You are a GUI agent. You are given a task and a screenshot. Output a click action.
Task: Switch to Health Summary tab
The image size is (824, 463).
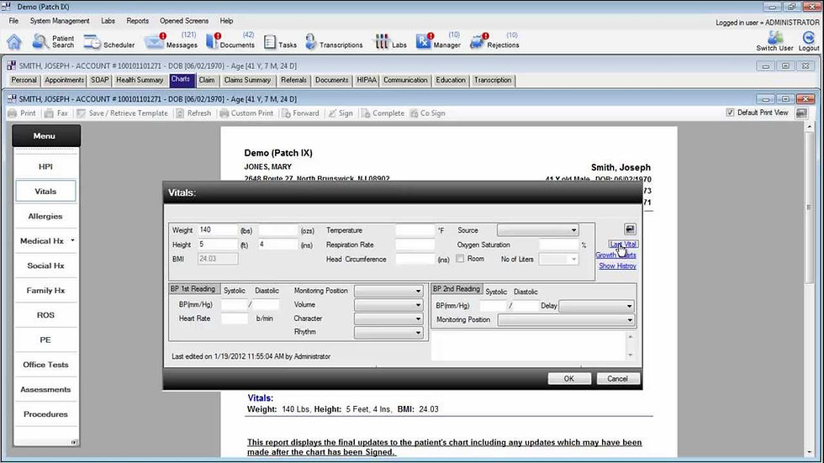[x=140, y=81]
